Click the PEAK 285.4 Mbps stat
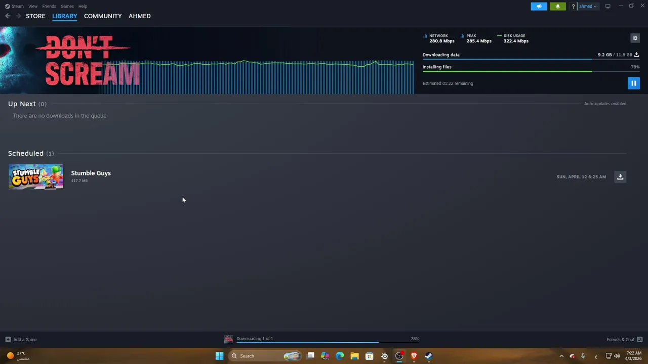 point(476,38)
